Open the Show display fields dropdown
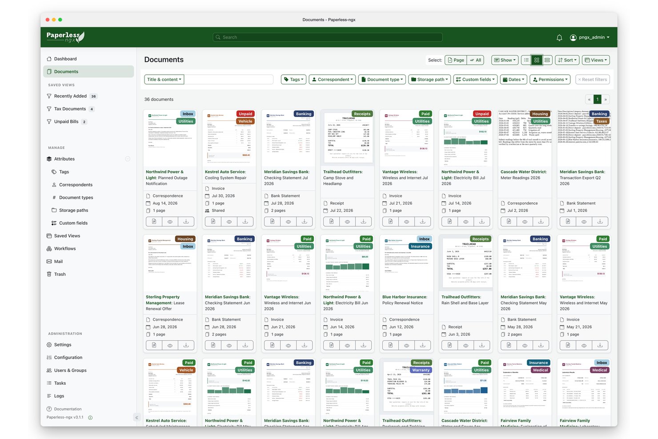 [x=505, y=60]
